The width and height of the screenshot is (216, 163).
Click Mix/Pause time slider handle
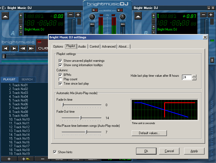point(86,132)
